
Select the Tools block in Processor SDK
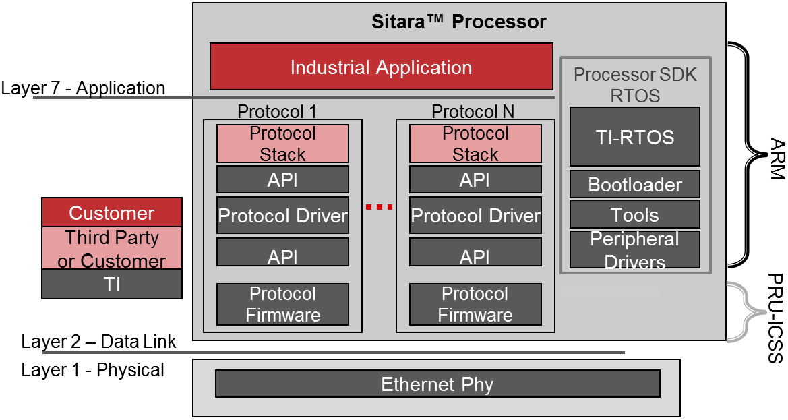(635, 215)
